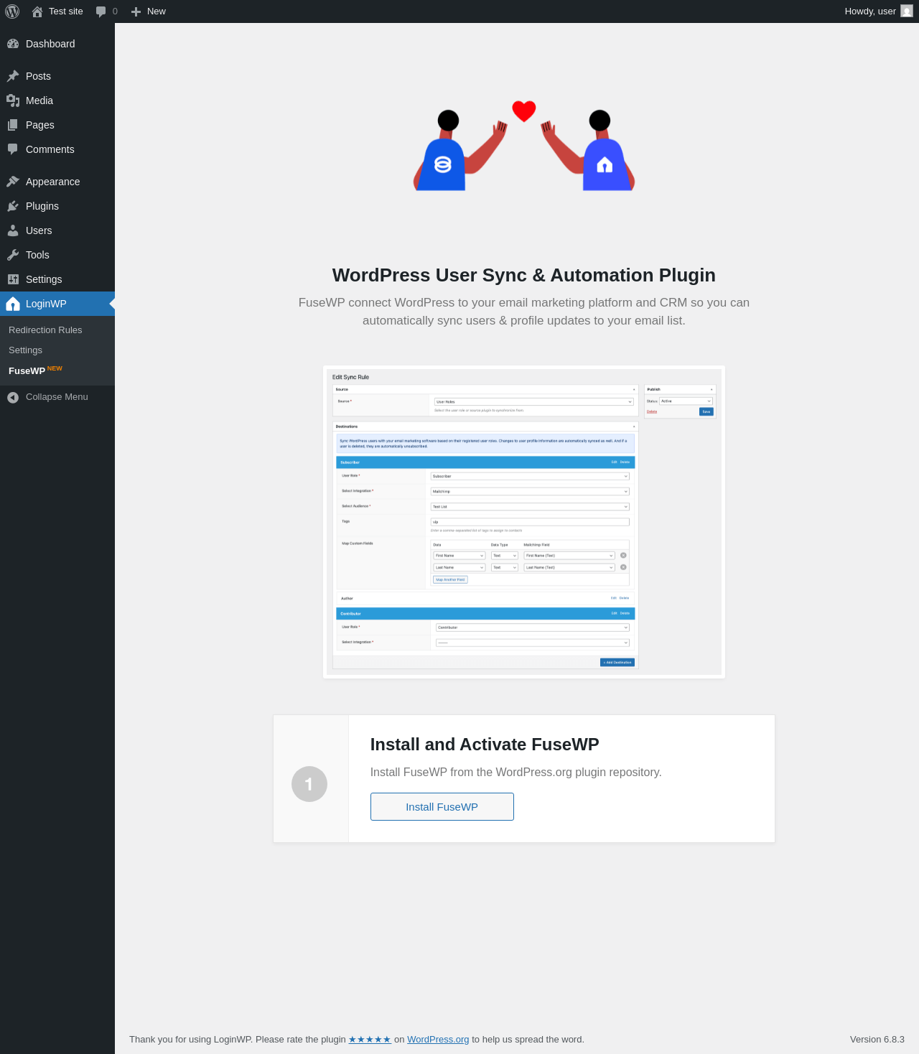This screenshot has width=919, height=1054.
Task: Click the Users person icon
Action: tap(13, 230)
